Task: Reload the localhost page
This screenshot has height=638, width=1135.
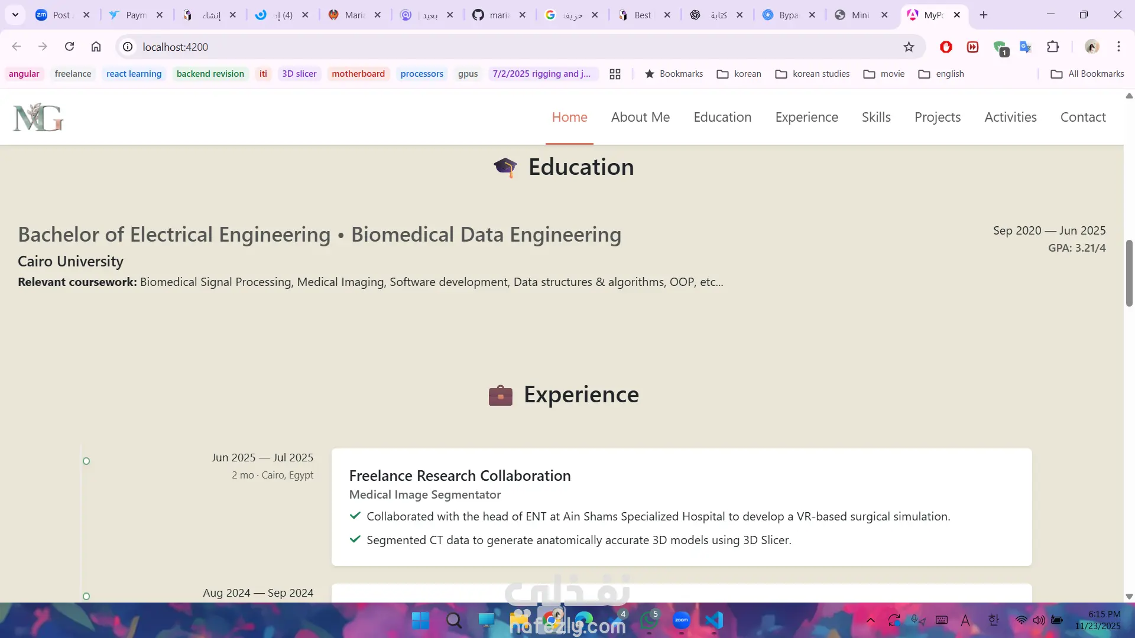Action: click(x=69, y=47)
